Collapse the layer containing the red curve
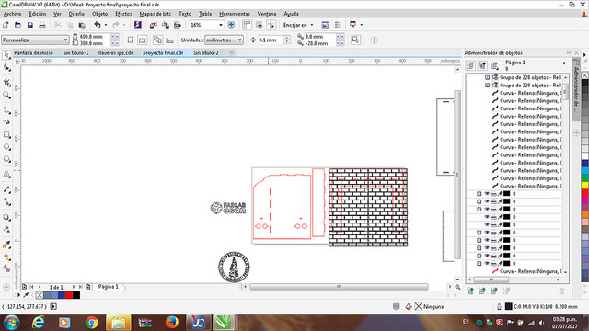This screenshot has width=589, height=331. [x=479, y=264]
